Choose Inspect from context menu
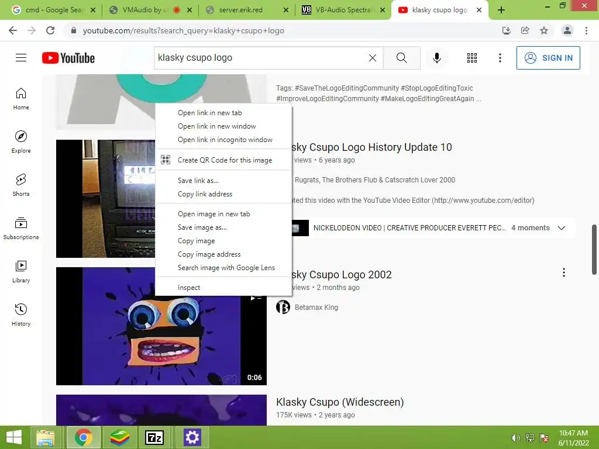This screenshot has height=449, width=599. click(x=223, y=288)
